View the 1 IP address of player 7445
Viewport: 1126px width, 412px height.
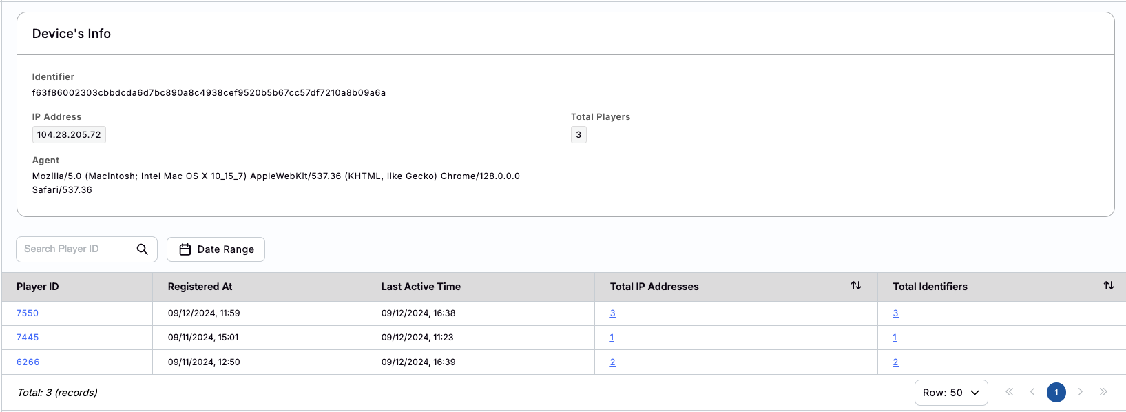tap(612, 338)
